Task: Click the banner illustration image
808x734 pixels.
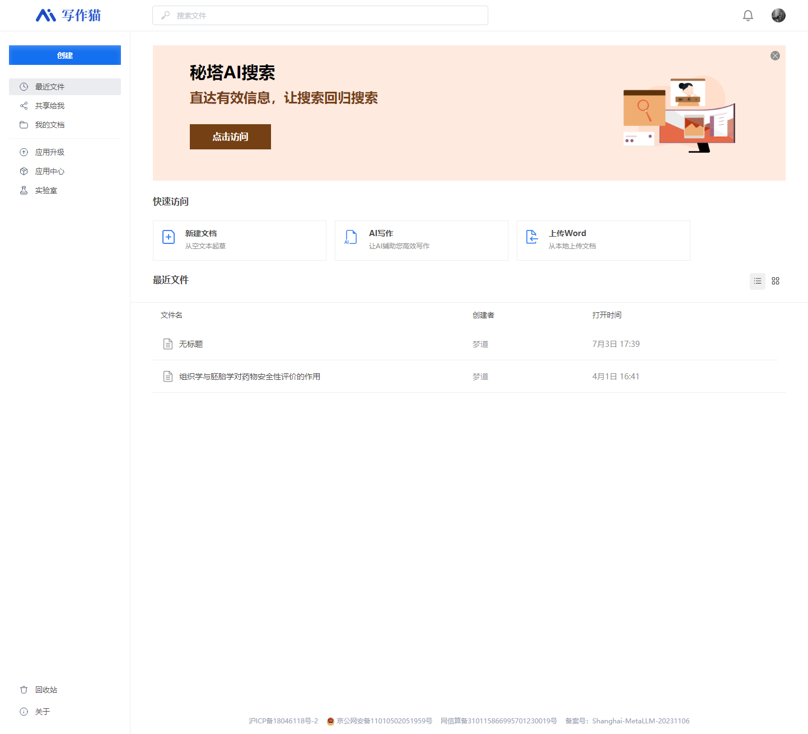Action: tap(679, 114)
